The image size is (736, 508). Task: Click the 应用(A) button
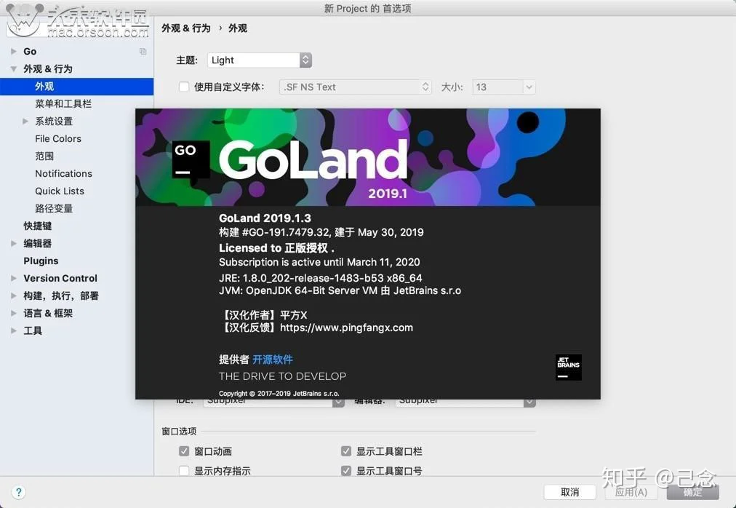(x=631, y=492)
